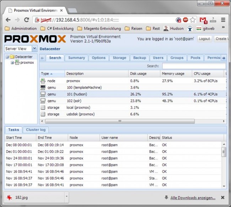This screenshot has height=207, width=231.
Task: Go back with browser back arrow
Action: [8, 20]
